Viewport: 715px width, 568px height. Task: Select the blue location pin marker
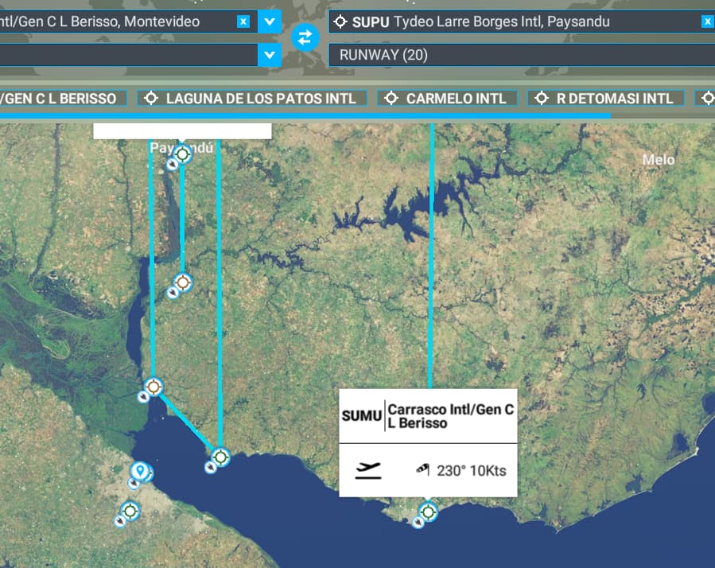(140, 472)
